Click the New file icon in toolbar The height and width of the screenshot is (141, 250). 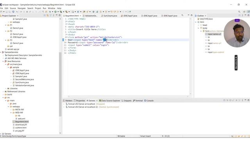pyautogui.click(x=1, y=12)
